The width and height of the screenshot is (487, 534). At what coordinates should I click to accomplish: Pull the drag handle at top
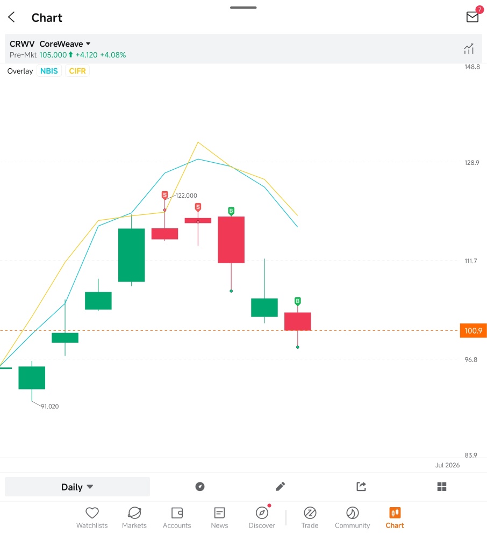243,8
